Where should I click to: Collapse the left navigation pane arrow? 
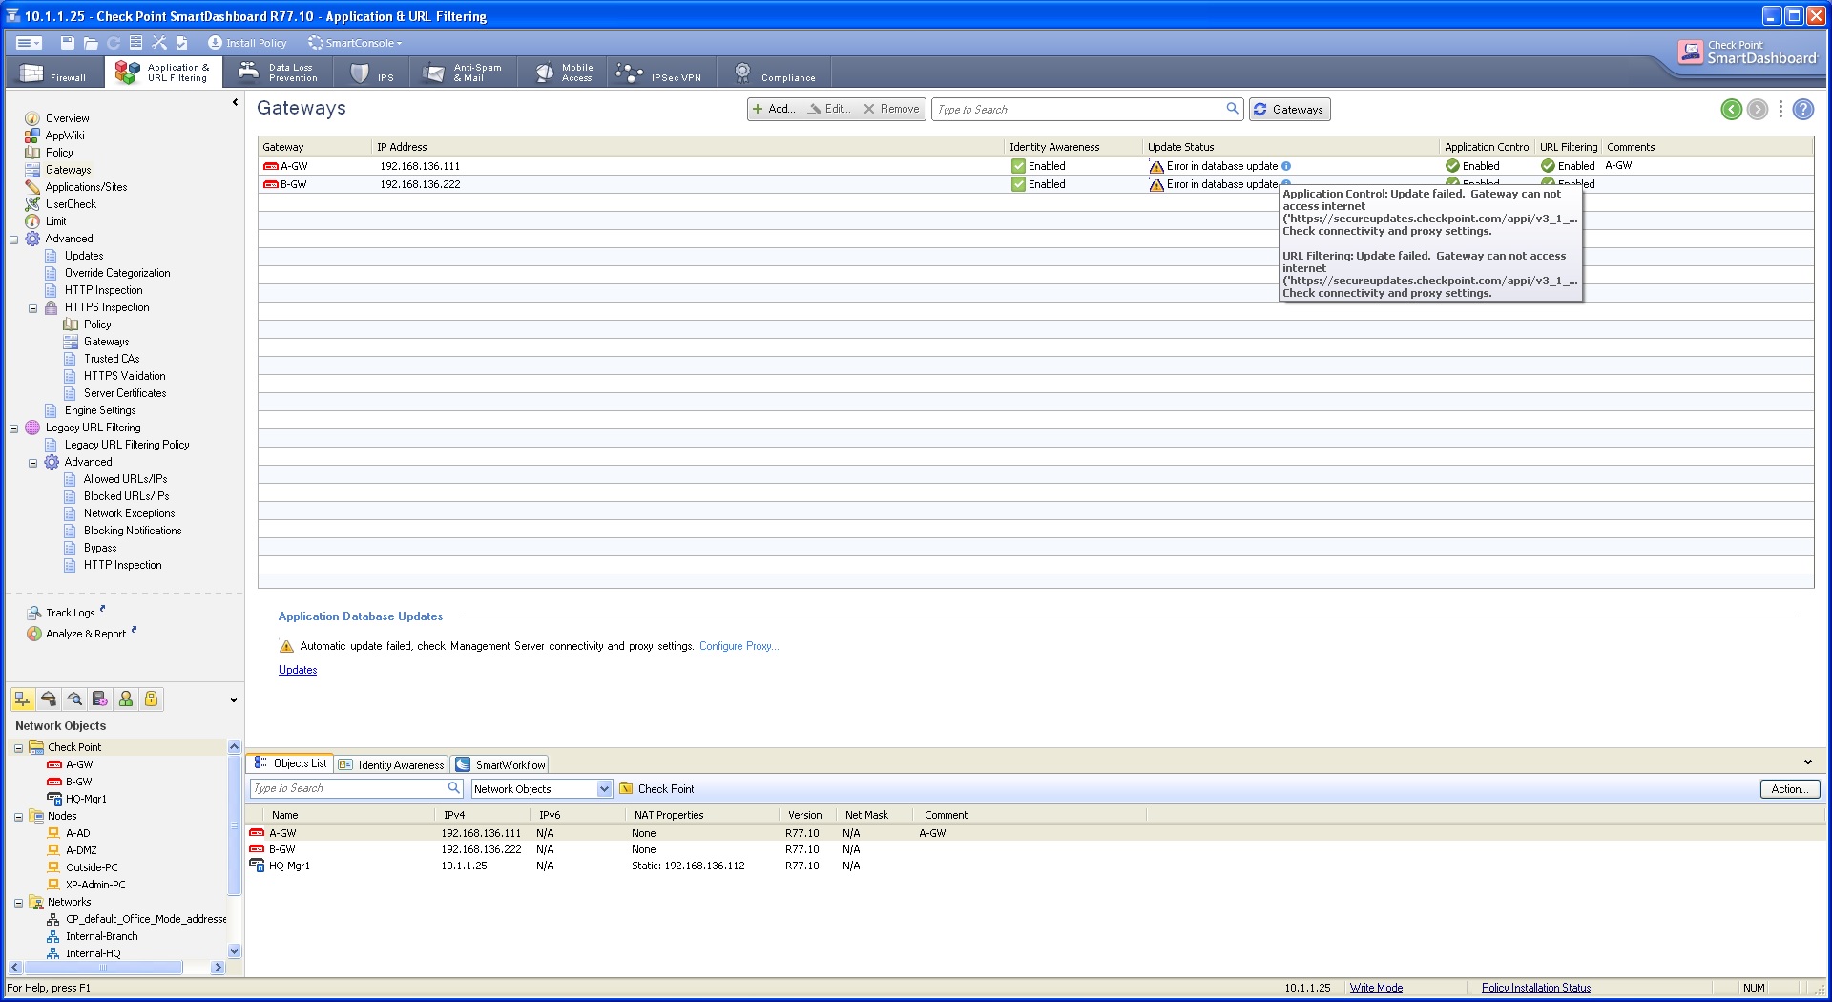(235, 102)
